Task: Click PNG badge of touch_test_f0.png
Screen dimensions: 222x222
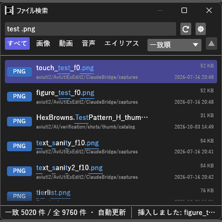Action: coord(20,72)
